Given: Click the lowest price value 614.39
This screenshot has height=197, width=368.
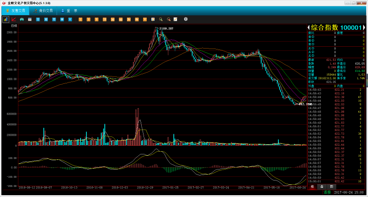Looking at the screenshot, I should click(x=360, y=71).
